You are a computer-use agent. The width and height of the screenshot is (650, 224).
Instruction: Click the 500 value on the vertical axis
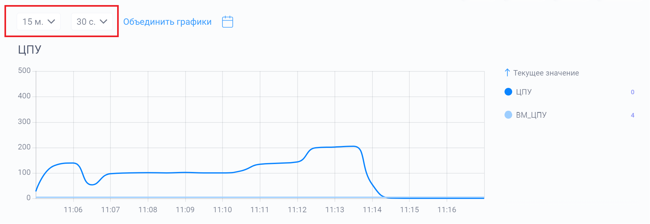pyautogui.click(x=24, y=70)
